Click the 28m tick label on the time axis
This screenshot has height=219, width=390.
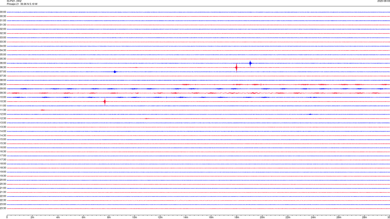364,217
